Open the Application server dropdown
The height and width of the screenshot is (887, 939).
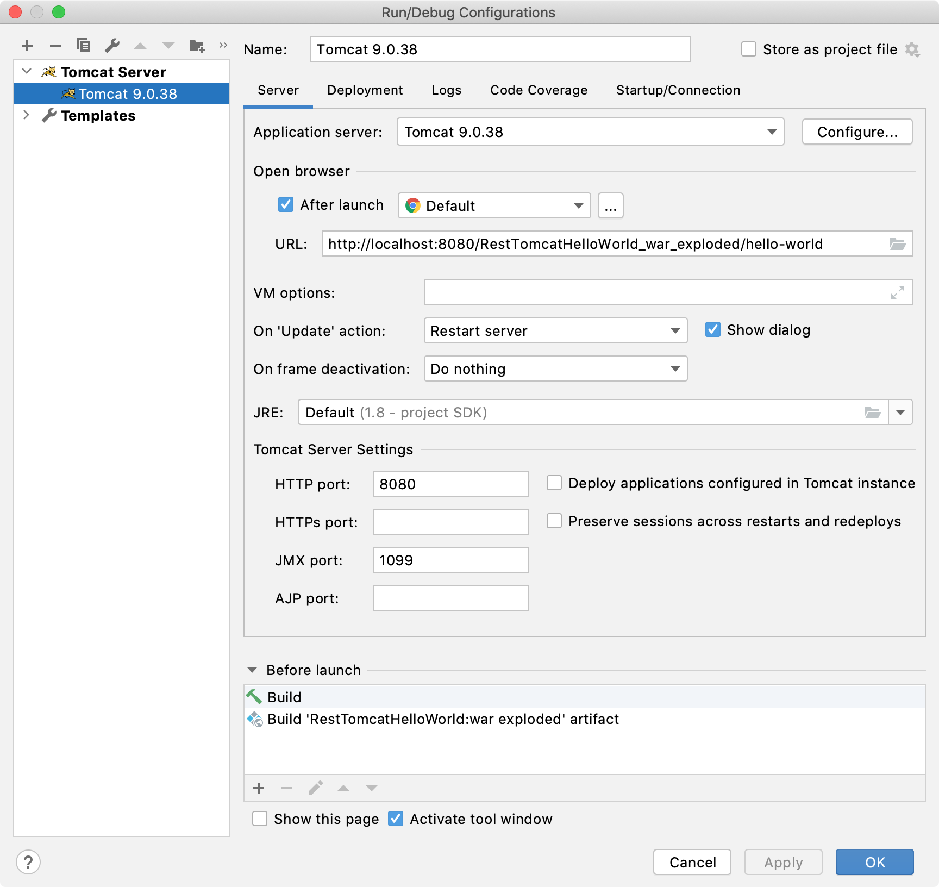pos(590,132)
